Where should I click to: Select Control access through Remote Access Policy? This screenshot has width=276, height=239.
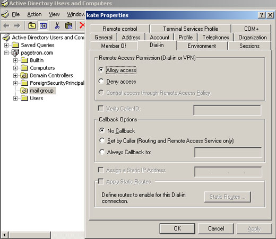coord(101,93)
